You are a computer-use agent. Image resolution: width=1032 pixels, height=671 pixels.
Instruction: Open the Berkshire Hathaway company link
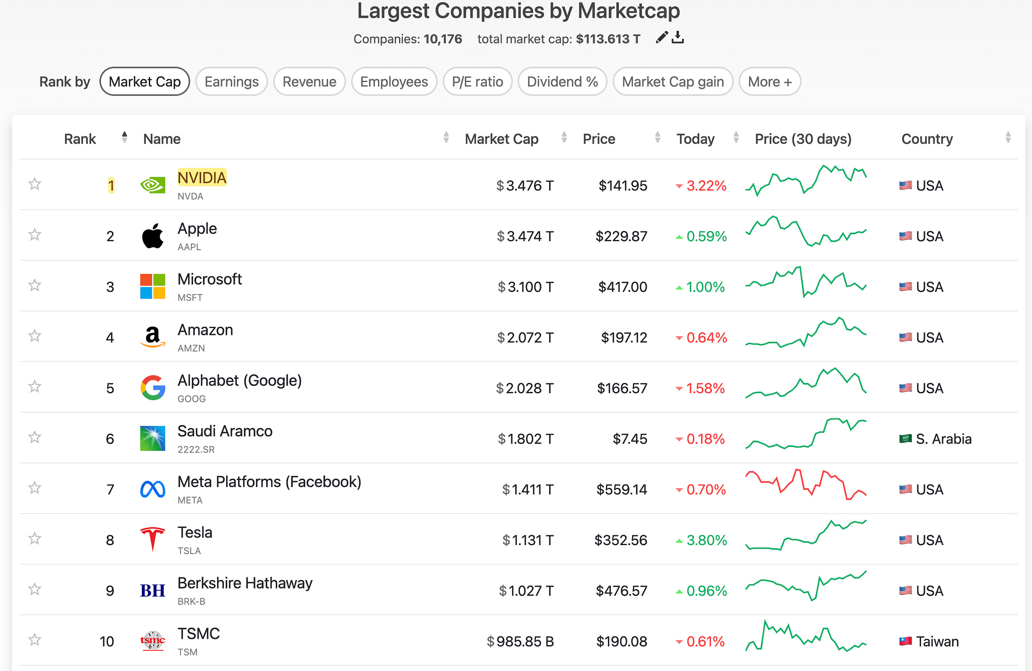pyautogui.click(x=245, y=583)
